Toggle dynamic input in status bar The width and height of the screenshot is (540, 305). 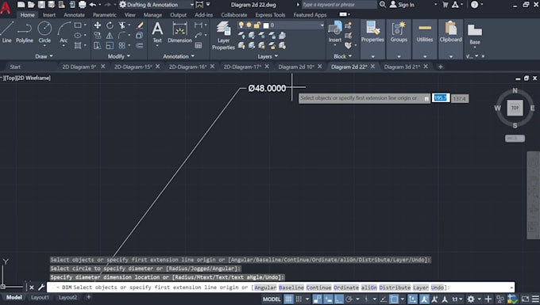[328, 299]
